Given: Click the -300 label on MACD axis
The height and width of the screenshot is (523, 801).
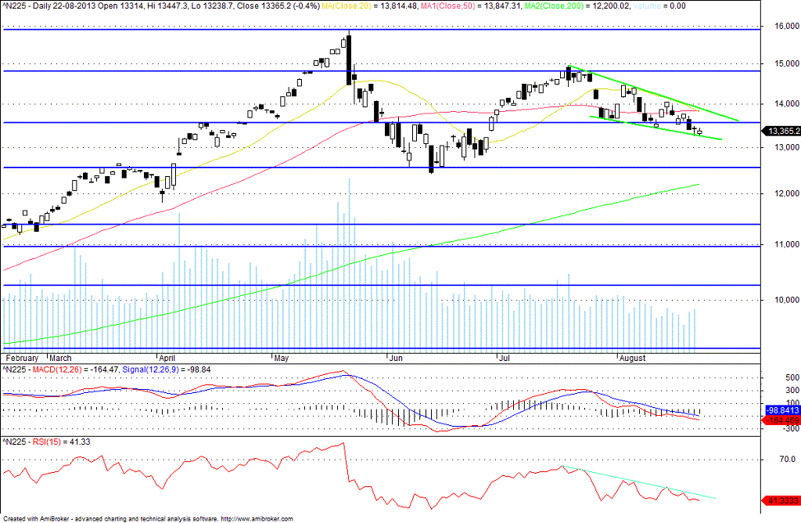Looking at the screenshot, I should 791,428.
